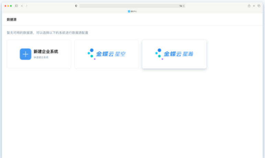
Task: Click the translate icon in address bar
Action: click(x=180, y=6)
